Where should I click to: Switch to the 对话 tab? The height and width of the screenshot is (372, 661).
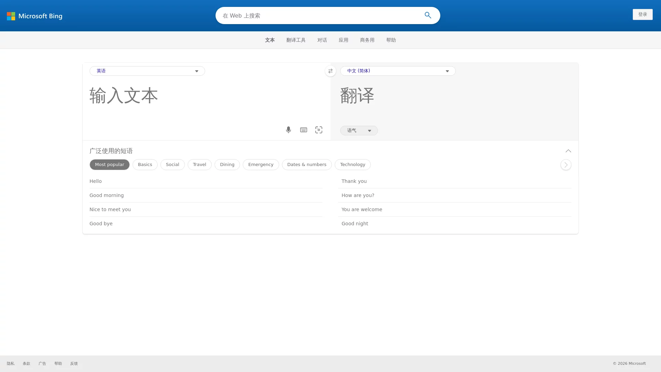pos(322,40)
